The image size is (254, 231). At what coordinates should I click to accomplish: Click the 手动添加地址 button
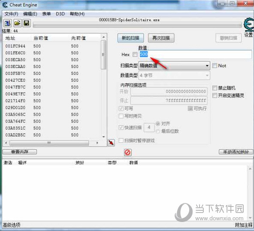pyautogui.click(x=236, y=152)
